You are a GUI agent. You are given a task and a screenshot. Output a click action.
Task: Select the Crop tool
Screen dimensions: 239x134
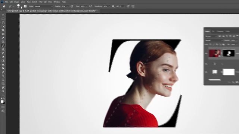tap(3, 30)
